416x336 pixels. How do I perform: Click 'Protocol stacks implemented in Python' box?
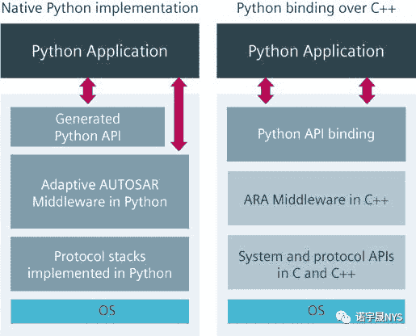(99, 264)
